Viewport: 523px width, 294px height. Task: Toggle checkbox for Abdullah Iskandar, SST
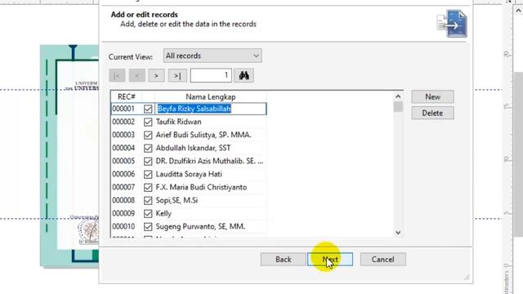click(x=148, y=148)
